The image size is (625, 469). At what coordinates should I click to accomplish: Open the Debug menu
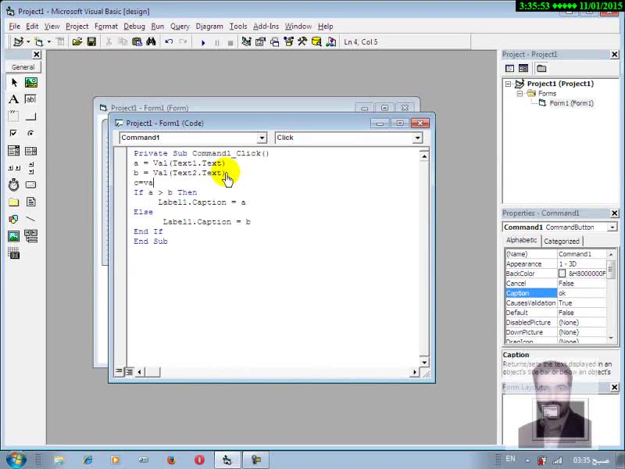[x=134, y=27]
